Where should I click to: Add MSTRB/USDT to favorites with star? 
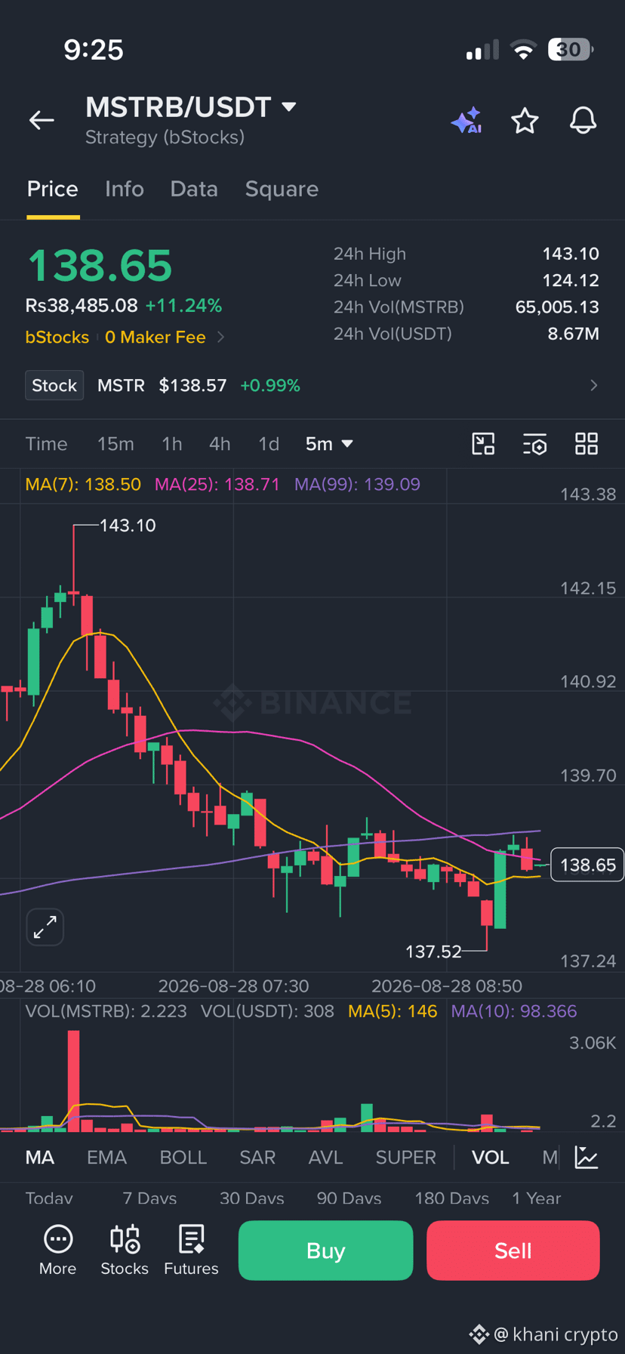(525, 121)
